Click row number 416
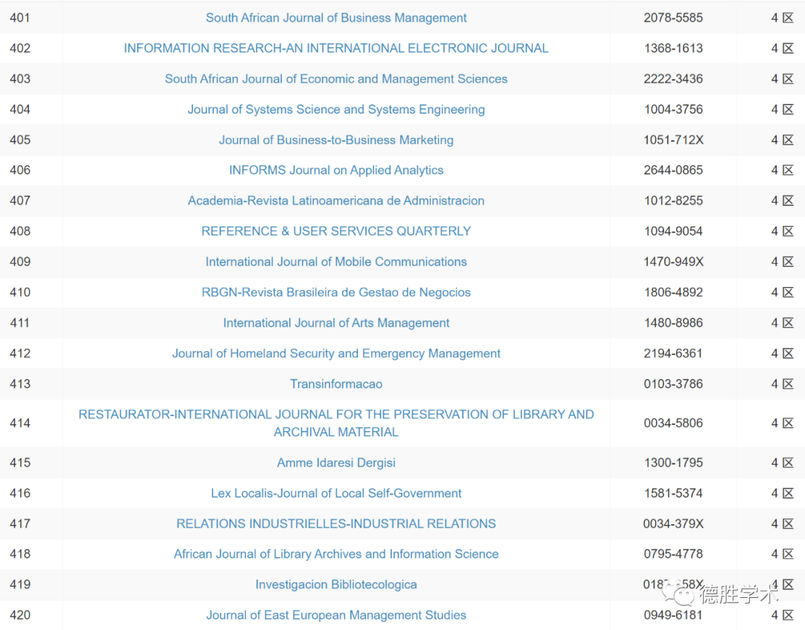The width and height of the screenshot is (805, 630). [x=20, y=493]
